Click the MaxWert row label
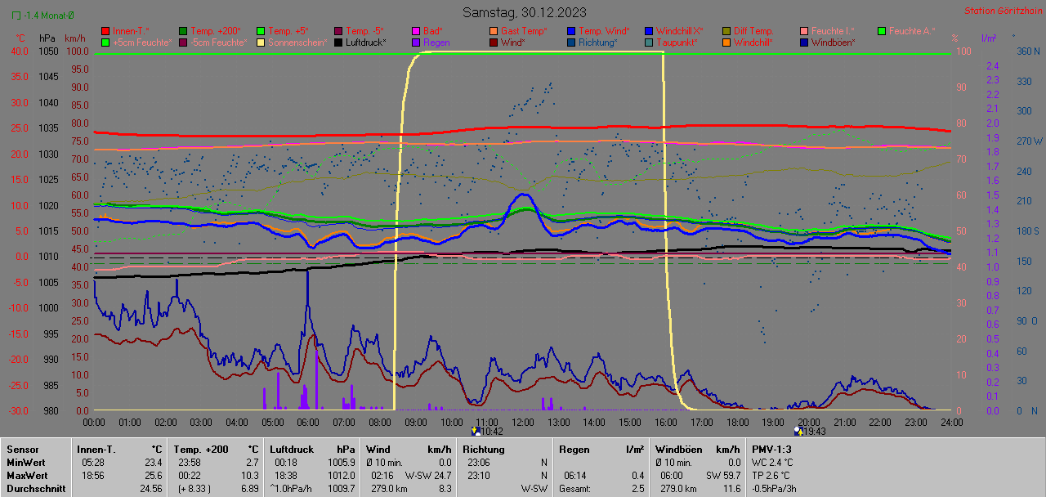1046x497 pixels. 29,475
